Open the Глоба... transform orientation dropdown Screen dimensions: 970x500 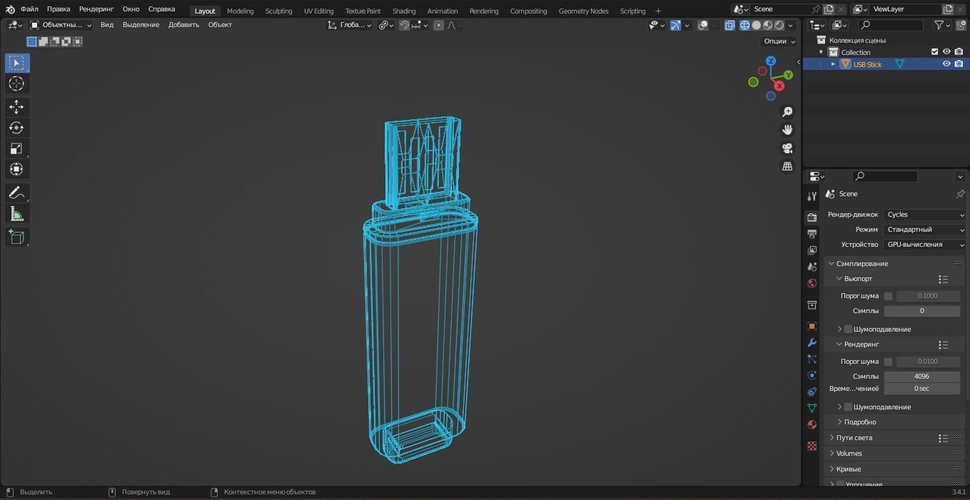350,25
